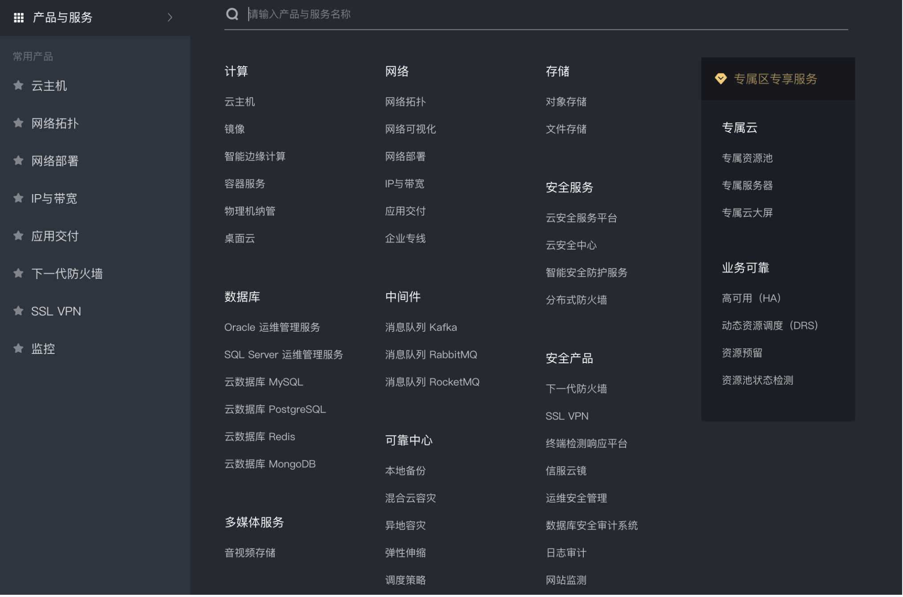Click the star icon next to 网络部署
The image size is (903, 597).
click(18, 160)
